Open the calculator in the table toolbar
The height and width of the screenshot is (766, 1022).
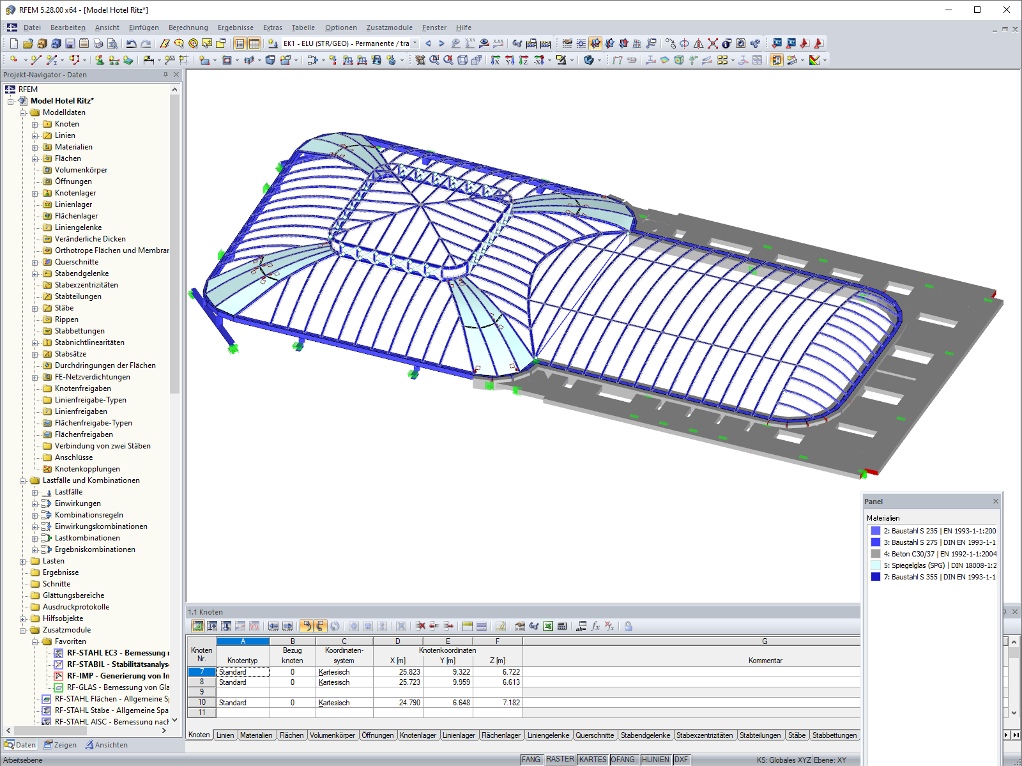[563, 627]
